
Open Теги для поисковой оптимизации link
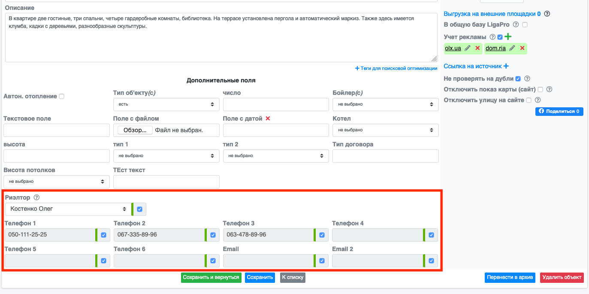point(396,68)
